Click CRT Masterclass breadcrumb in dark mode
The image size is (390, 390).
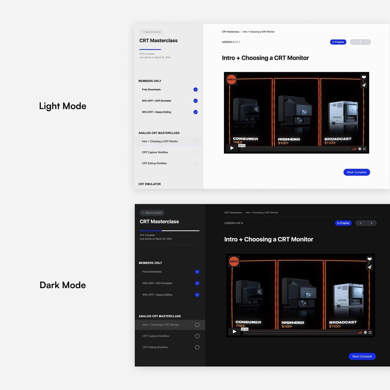(233, 213)
